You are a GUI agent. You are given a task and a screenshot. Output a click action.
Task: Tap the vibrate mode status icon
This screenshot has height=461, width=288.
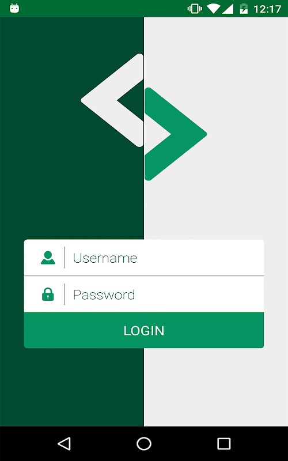[x=195, y=9]
